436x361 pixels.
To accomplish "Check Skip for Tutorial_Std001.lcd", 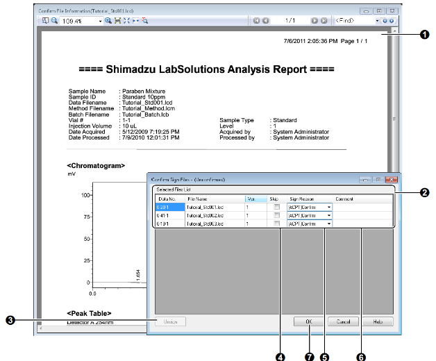I will 277,207.
